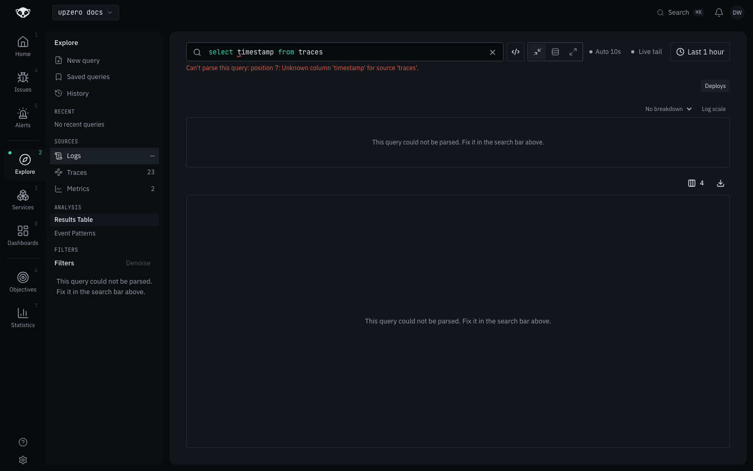Select the Logs source
Image resolution: width=753 pixels, height=471 pixels.
click(x=105, y=156)
